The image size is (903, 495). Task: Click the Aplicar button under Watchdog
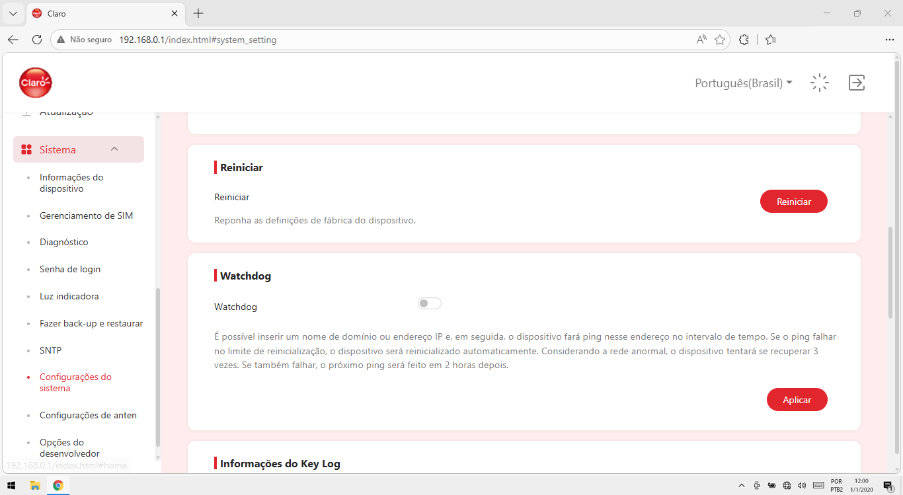(x=797, y=400)
